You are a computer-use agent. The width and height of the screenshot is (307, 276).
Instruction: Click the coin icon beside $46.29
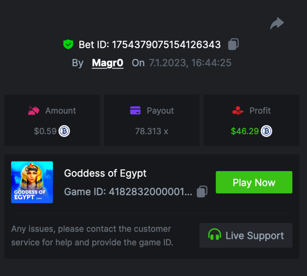pyautogui.click(x=266, y=131)
